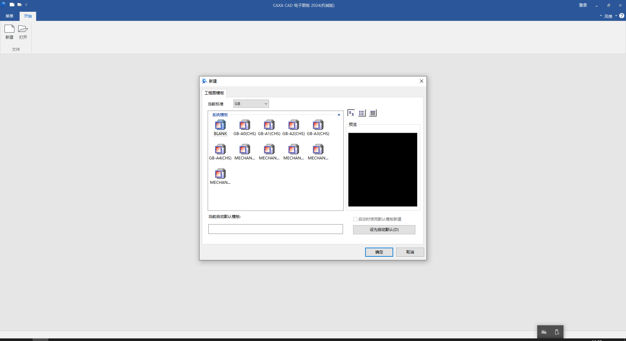
Task: Open the 菜单 tab
Action: (9, 16)
